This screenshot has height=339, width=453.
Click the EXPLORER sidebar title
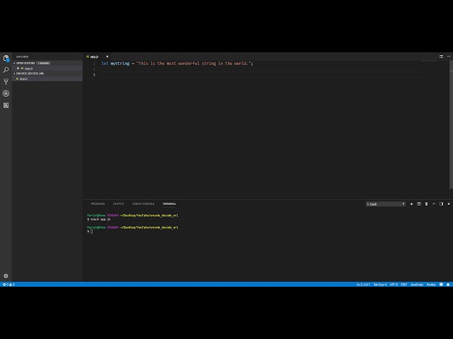22,56
